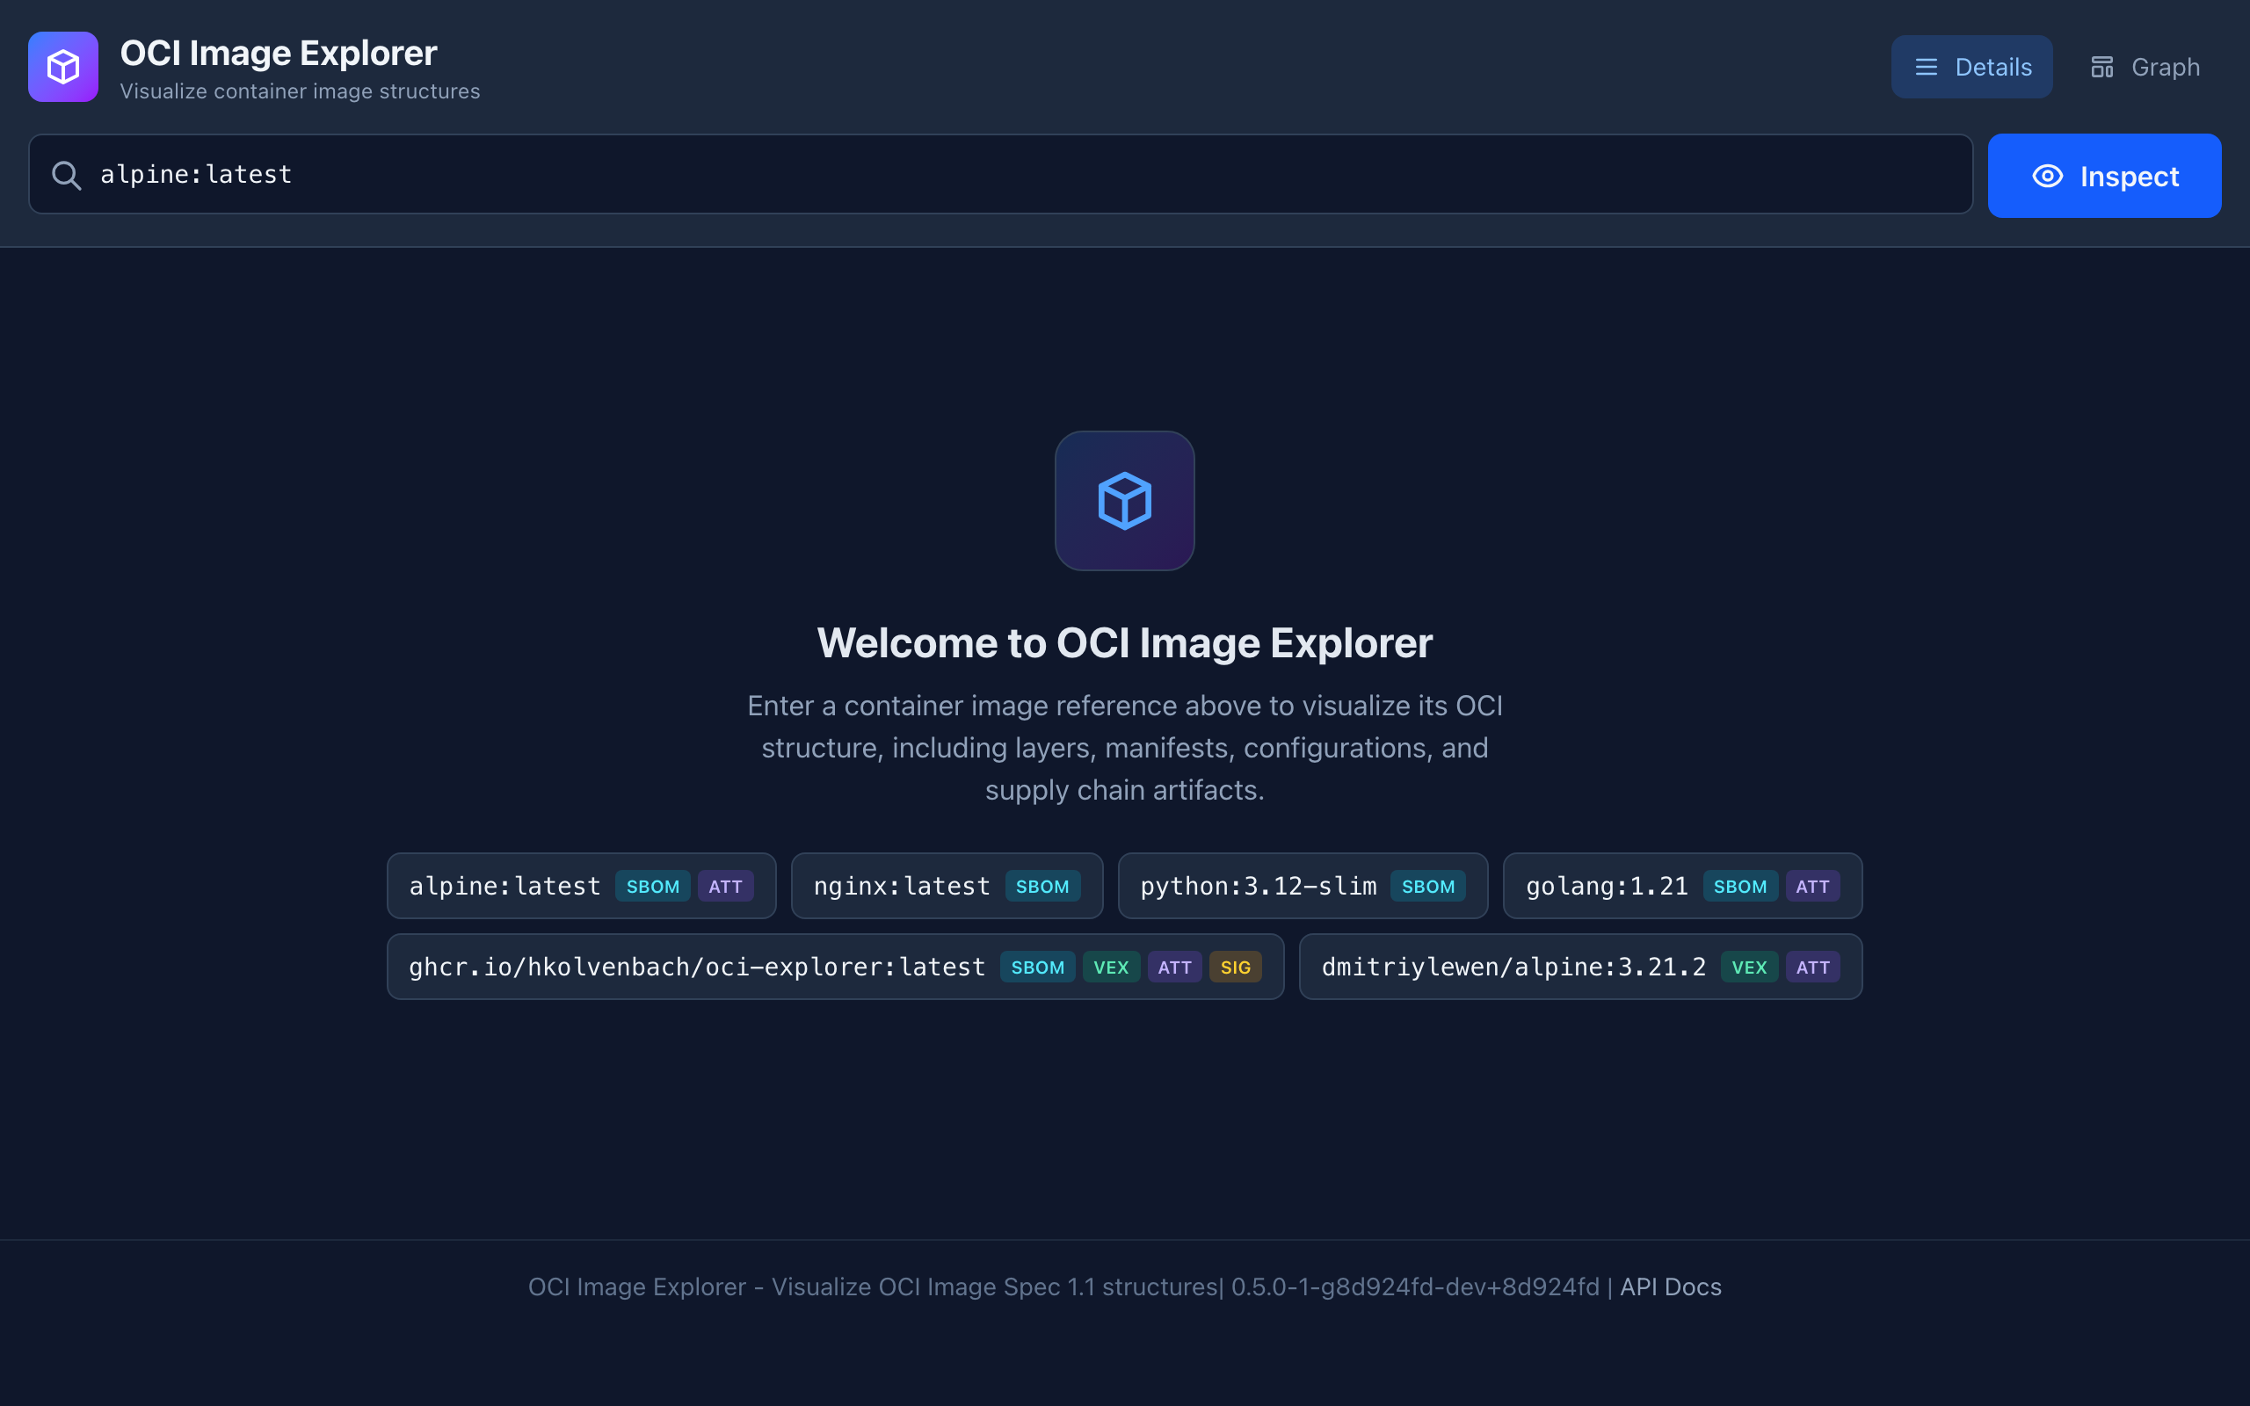Image resolution: width=2250 pixels, height=1406 pixels.
Task: Click the OCI Image Explorer cube logo
Action: pos(62,66)
